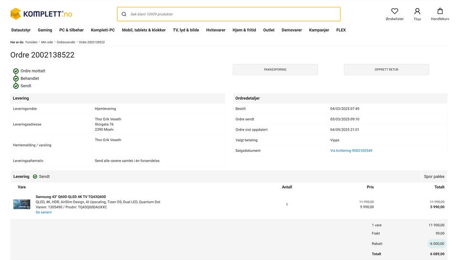Click the Se serienr link
This screenshot has width=458, height=260.
coord(44,212)
